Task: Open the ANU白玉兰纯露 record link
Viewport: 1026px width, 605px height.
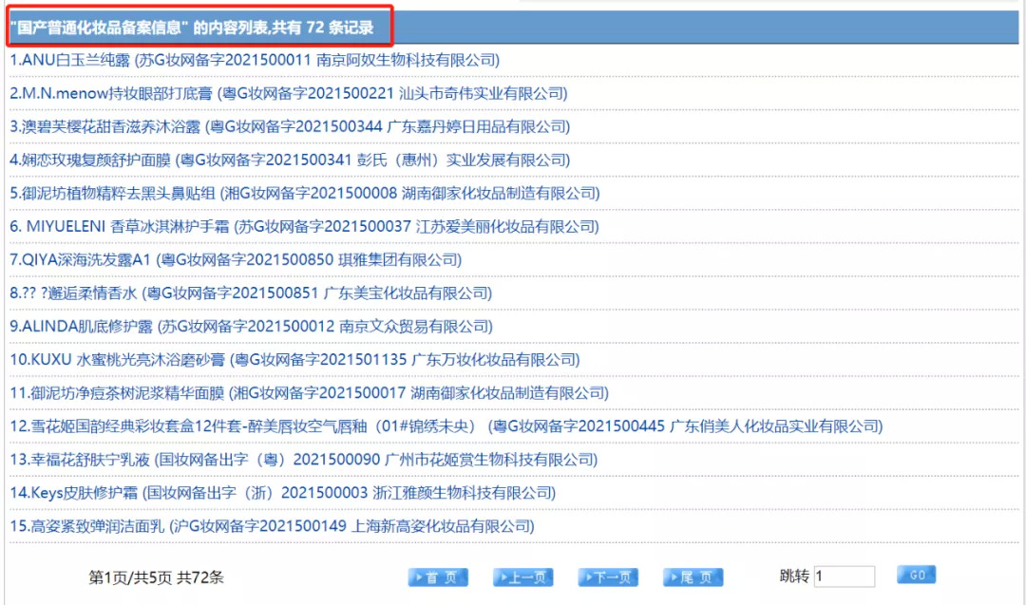Action: pyautogui.click(x=255, y=60)
